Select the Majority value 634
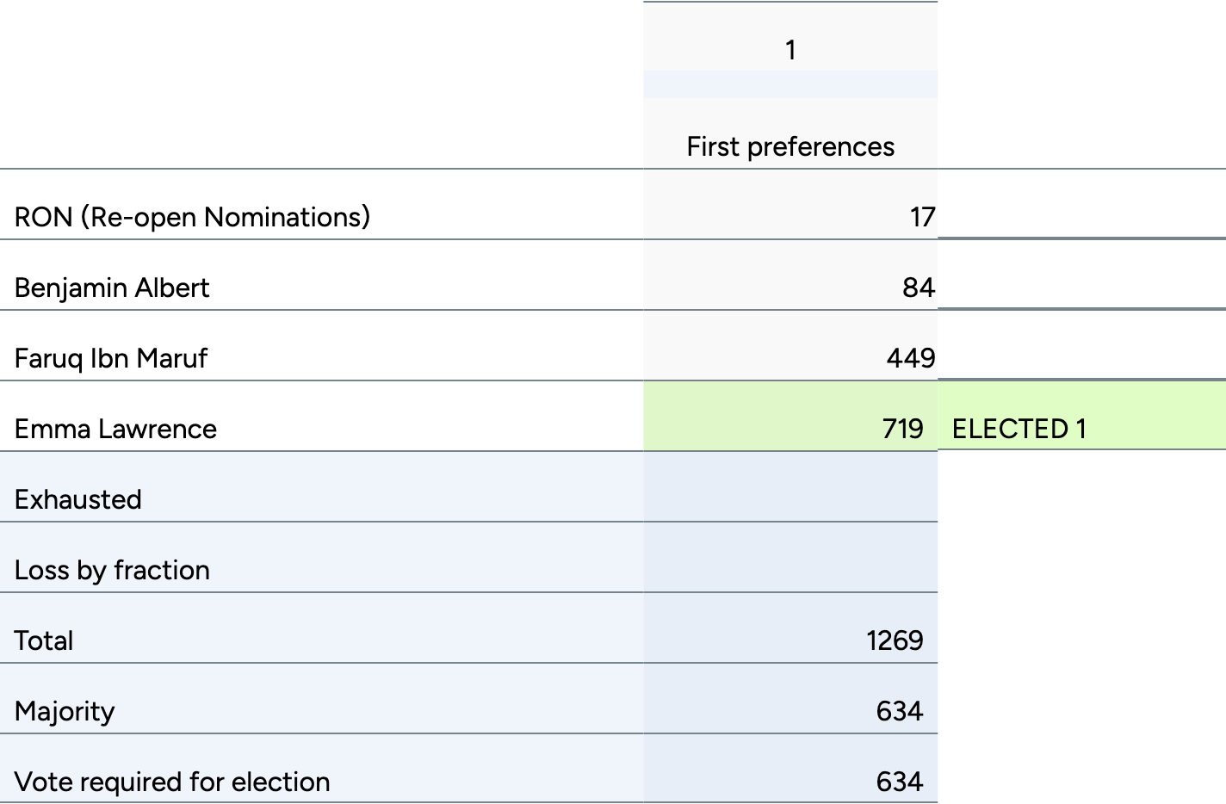1226x804 pixels. (899, 711)
